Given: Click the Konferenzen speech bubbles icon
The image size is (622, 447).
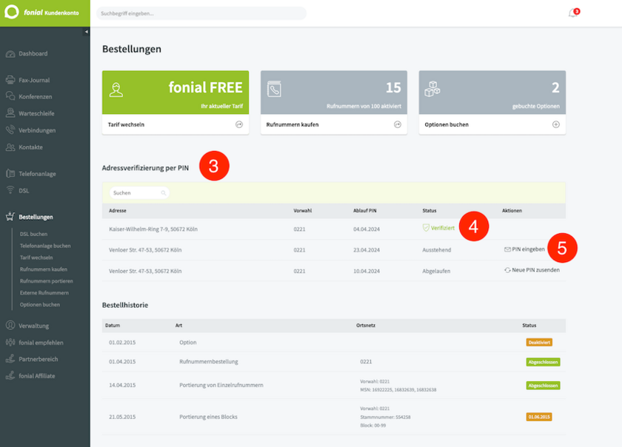Looking at the screenshot, I should [x=10, y=96].
